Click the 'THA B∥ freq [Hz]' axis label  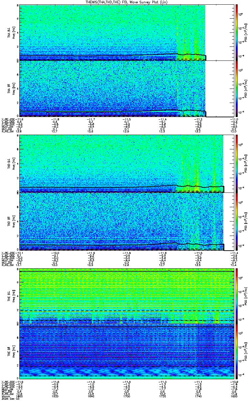point(11,89)
